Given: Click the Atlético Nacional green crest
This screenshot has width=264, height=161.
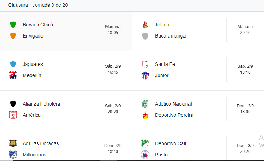Looking at the screenshot, I should point(145,104).
